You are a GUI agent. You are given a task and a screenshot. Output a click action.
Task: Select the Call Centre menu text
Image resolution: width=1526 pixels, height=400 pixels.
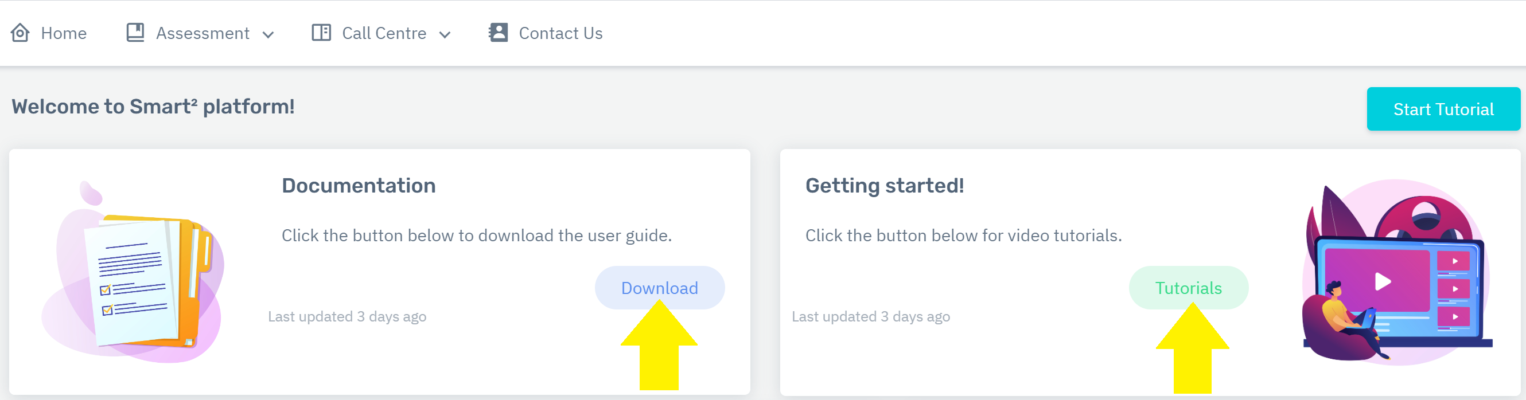pyautogui.click(x=384, y=33)
